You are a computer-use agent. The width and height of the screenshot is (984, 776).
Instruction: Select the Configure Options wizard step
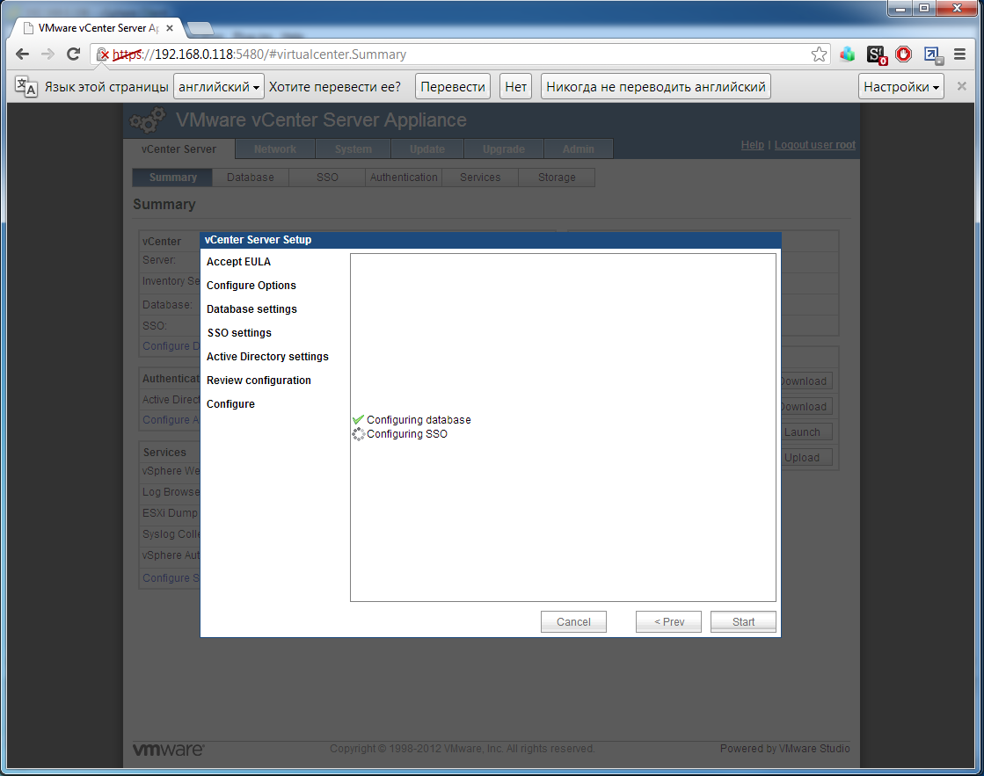point(251,286)
